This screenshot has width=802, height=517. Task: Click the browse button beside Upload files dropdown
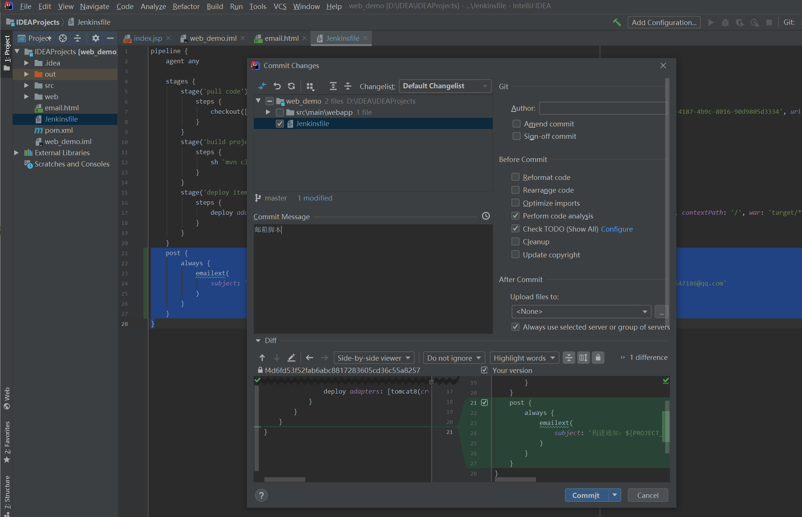coord(661,311)
